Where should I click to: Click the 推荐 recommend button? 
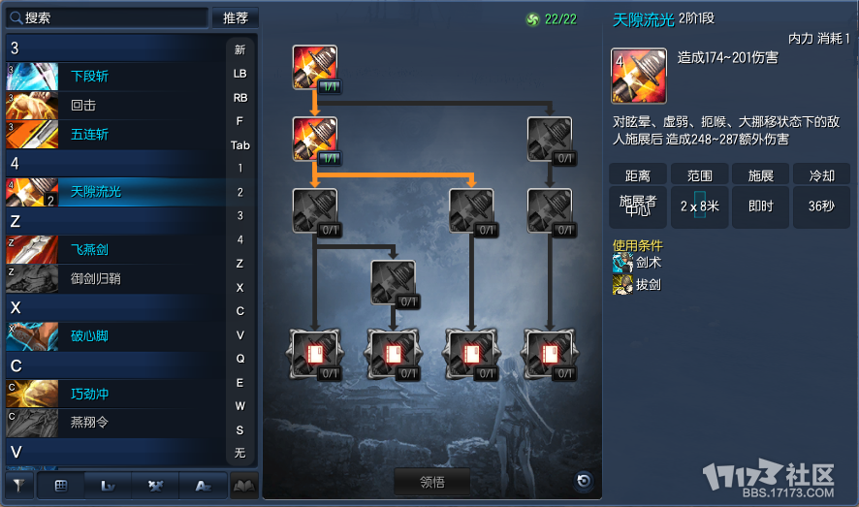pyautogui.click(x=236, y=18)
